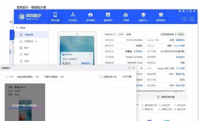
Task: Click sales region 中国
Action: tap(182, 63)
